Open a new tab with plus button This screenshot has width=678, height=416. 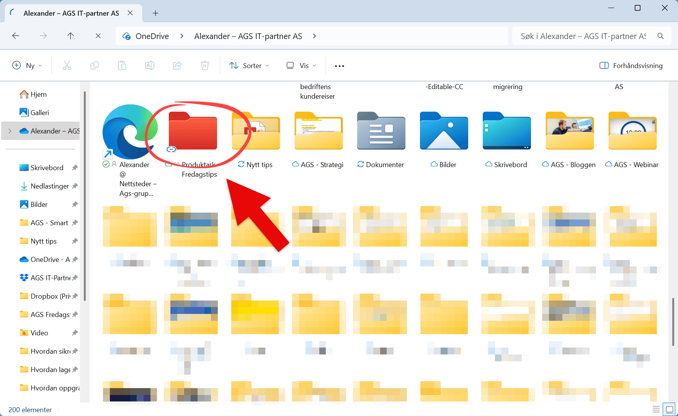155,13
